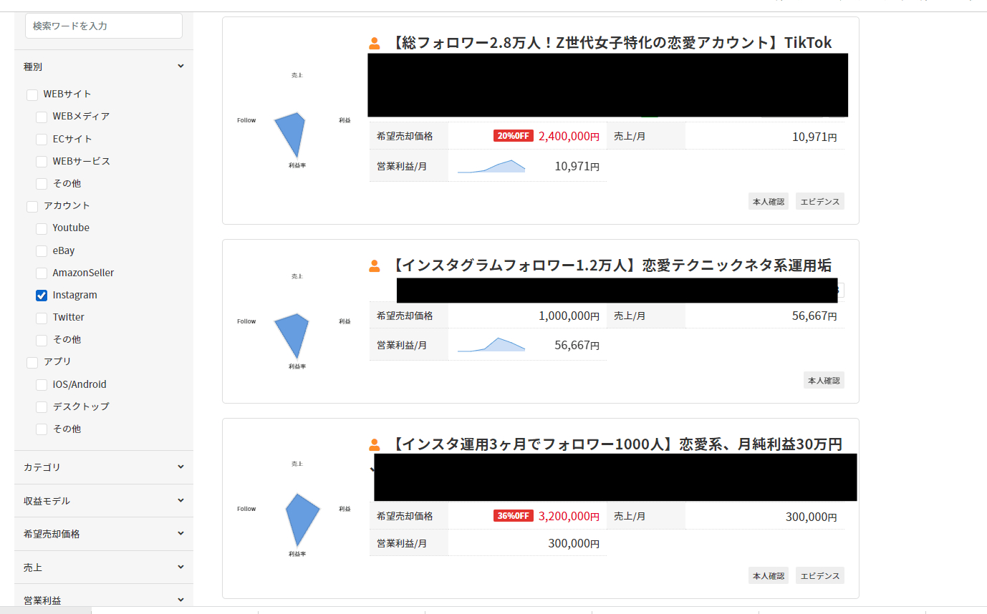This screenshot has width=987, height=614.
Task: Check the WEBサイト checkbox
Action: [32, 94]
